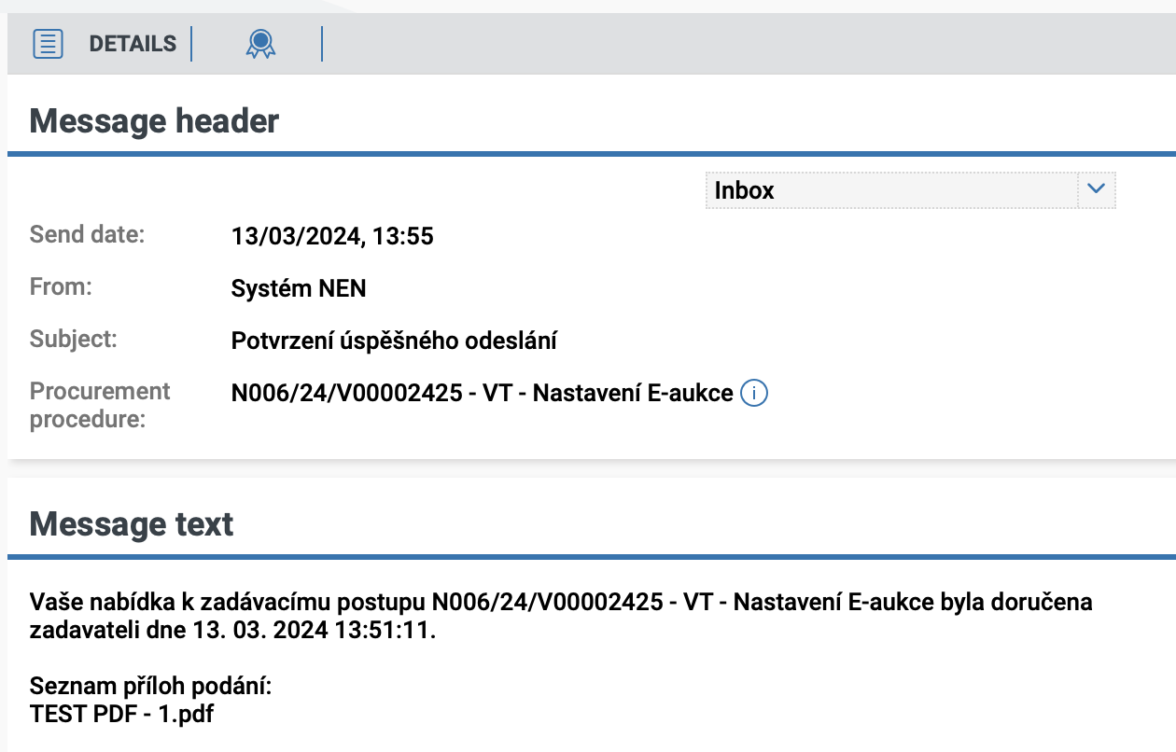Image resolution: width=1176 pixels, height=752 pixels.
Task: Open the DETAILS tab
Action: point(133,44)
